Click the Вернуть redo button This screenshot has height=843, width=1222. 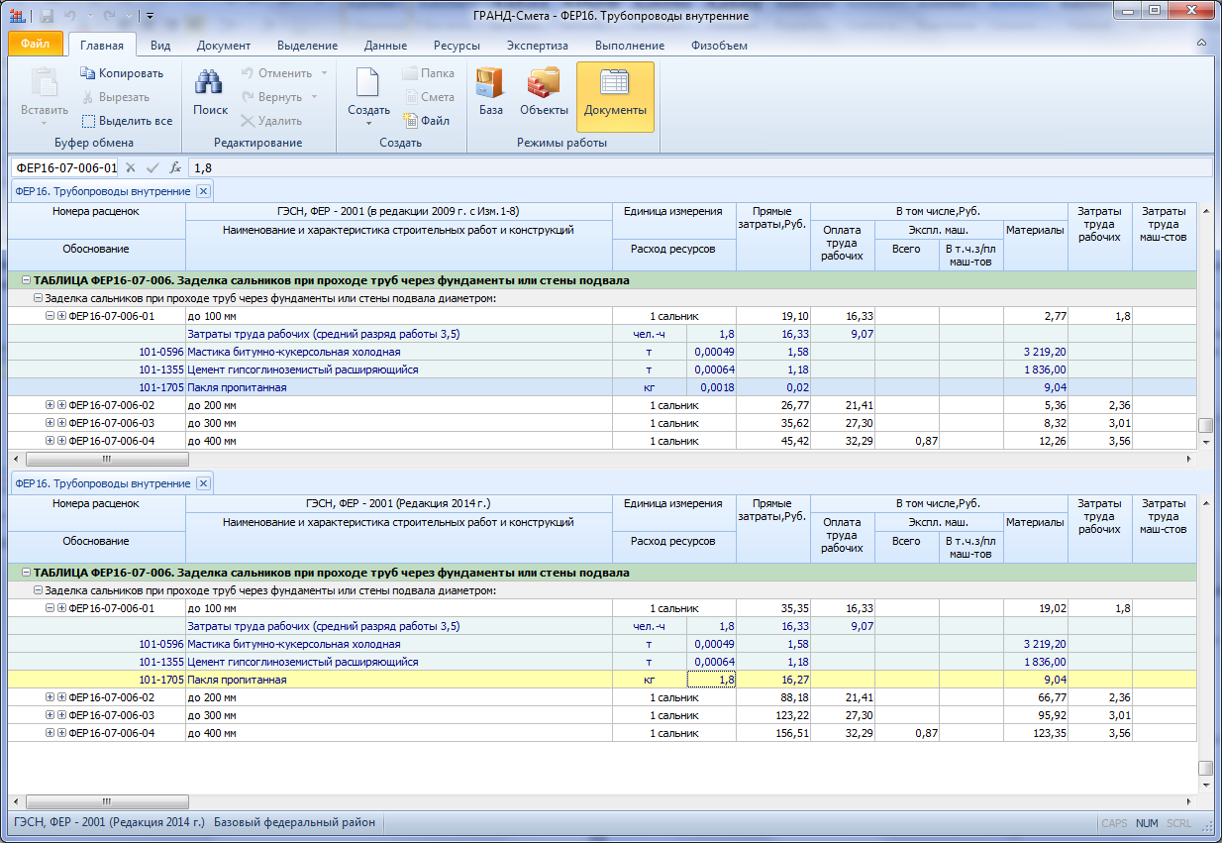pyautogui.click(x=271, y=97)
